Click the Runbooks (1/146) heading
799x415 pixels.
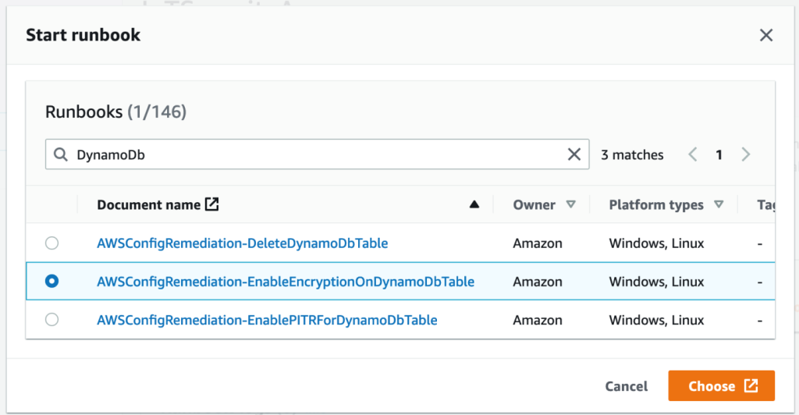(x=115, y=112)
